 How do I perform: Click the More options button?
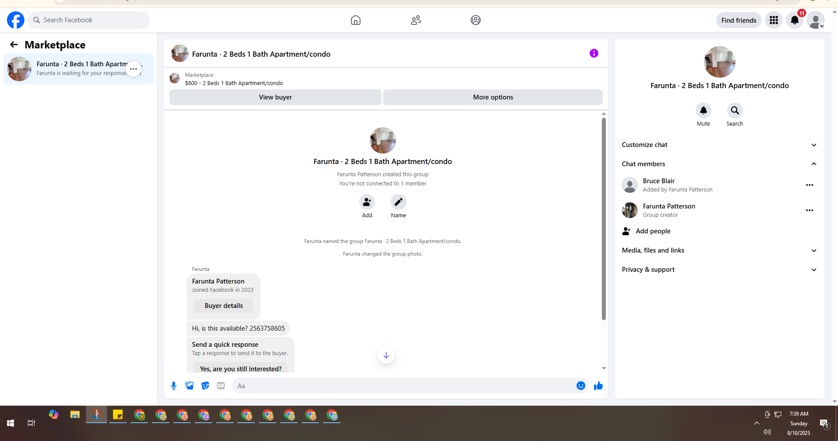point(493,97)
